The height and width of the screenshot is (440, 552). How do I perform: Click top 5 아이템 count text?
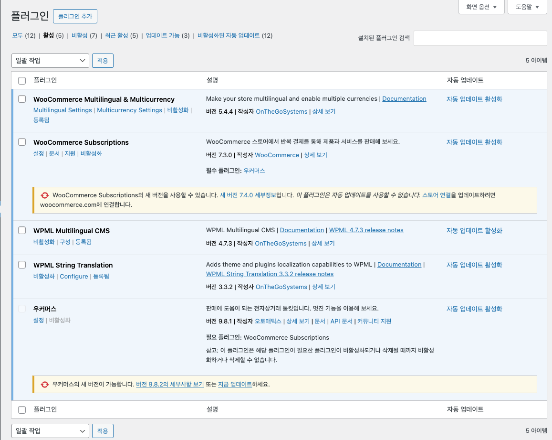[x=536, y=60]
